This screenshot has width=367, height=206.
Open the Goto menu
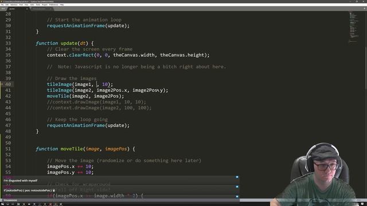pyautogui.click(x=32, y=5)
